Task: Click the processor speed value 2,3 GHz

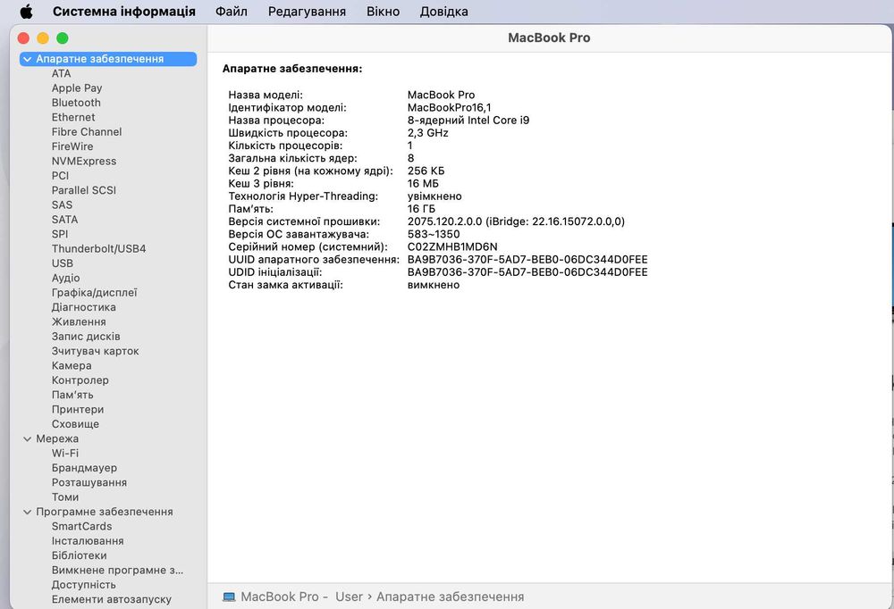Action: [427, 133]
